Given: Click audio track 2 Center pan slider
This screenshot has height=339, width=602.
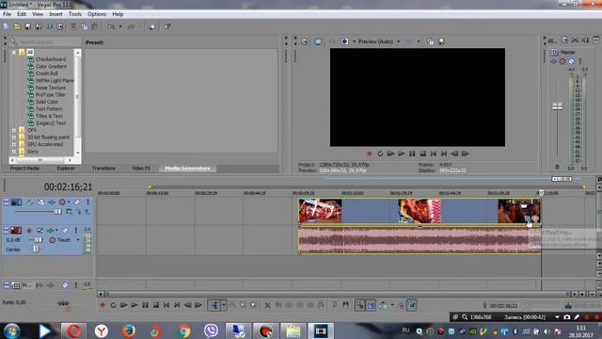Looking at the screenshot, I should (x=36, y=250).
